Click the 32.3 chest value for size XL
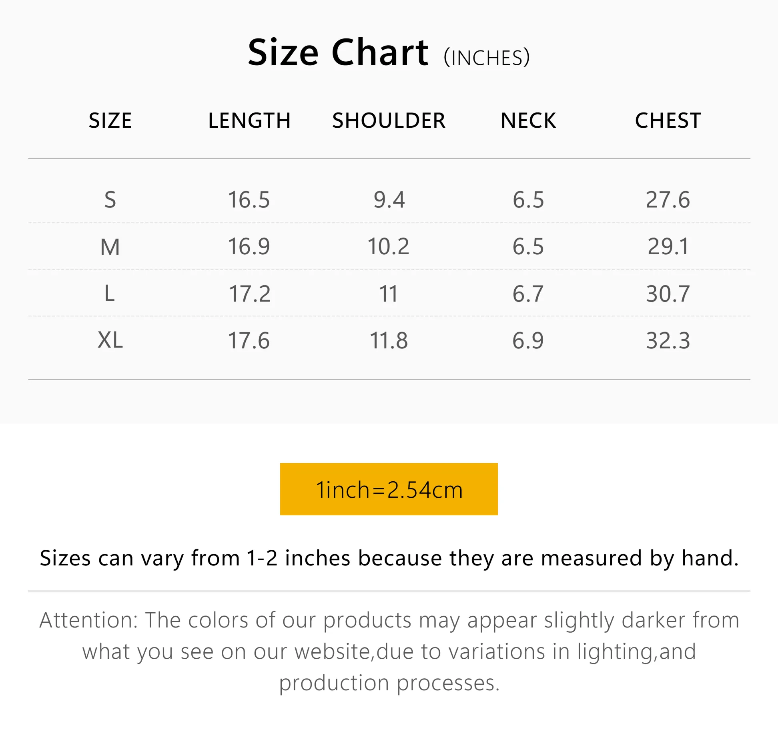Viewport: 778px width, 736px height. click(668, 341)
